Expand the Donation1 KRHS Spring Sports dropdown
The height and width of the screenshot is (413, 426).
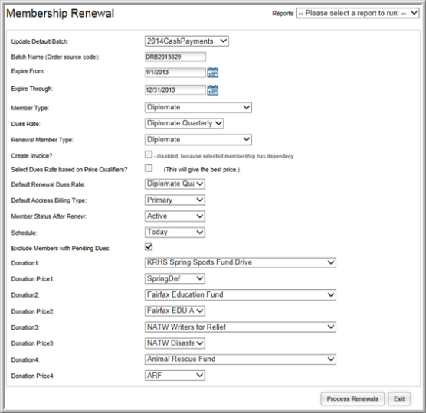241,262
